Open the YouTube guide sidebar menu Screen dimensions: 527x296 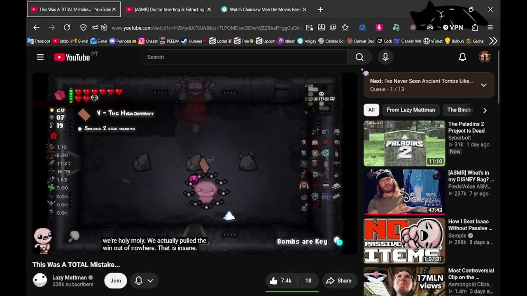(40, 57)
